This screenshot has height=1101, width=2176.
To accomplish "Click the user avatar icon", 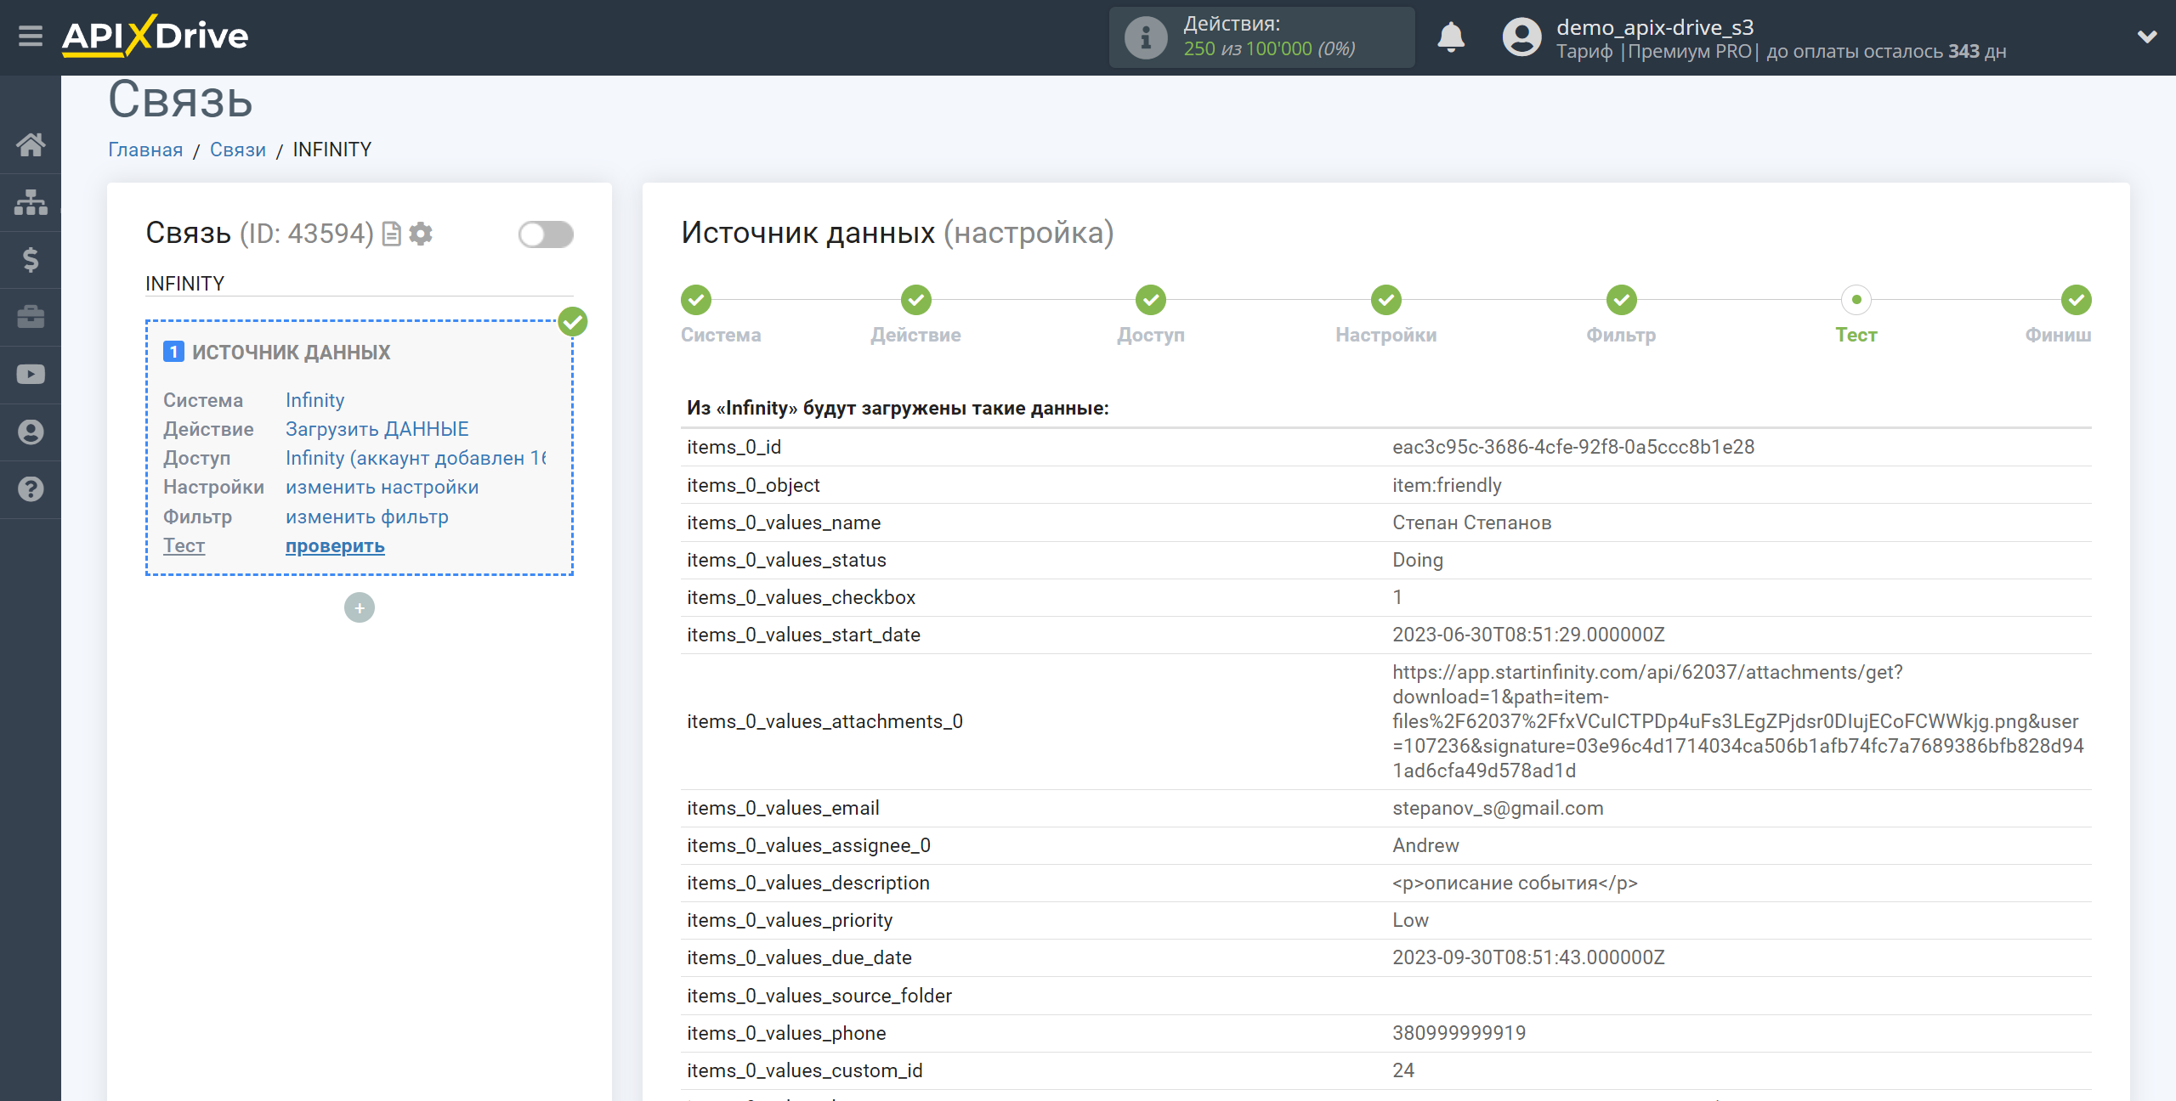I will tap(1521, 37).
